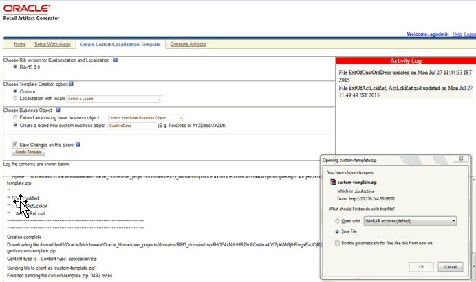Click the 'Creation complete' log line
Image resolution: width=476 pixels, height=282 pixels.
[24, 237]
